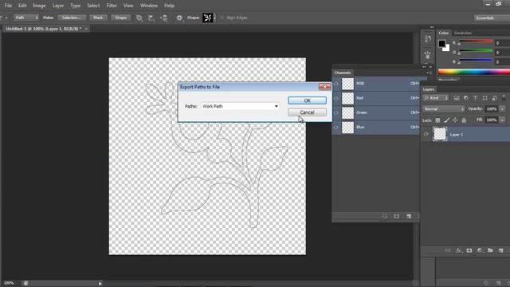This screenshot has height=287, width=510.
Task: Hide Layer 1 using its eye icon
Action: tap(426, 134)
